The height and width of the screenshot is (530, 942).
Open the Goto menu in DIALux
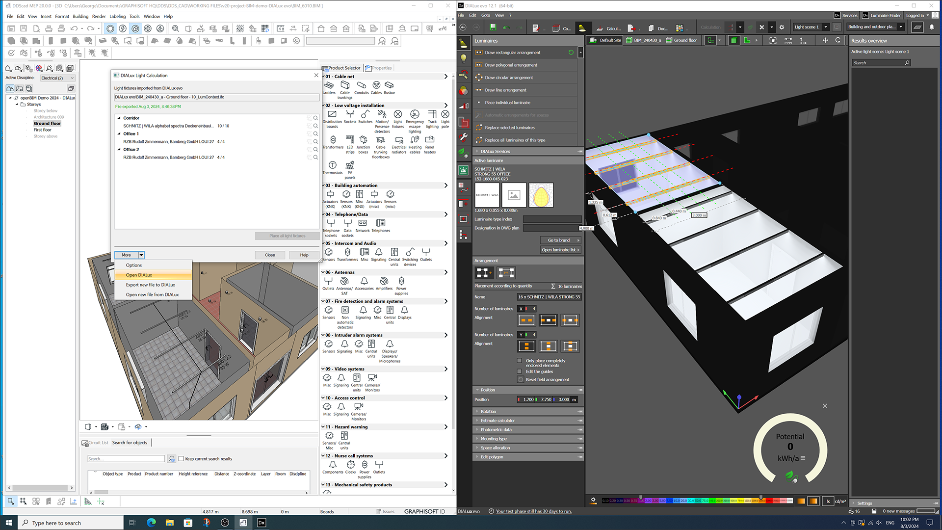tap(486, 15)
